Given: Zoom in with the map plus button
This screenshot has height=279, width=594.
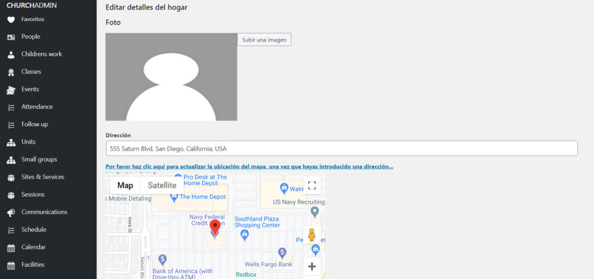Looking at the screenshot, I should coord(312,266).
